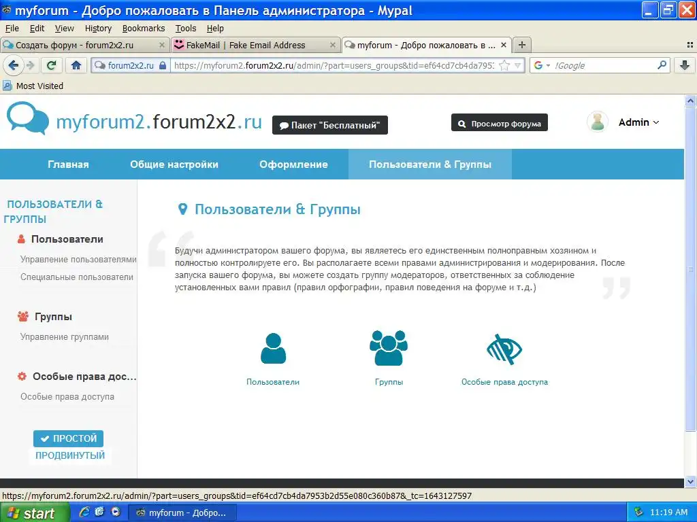Open Особые права доступа sidebar sublink
The height and width of the screenshot is (522, 697).
pyautogui.click(x=67, y=397)
